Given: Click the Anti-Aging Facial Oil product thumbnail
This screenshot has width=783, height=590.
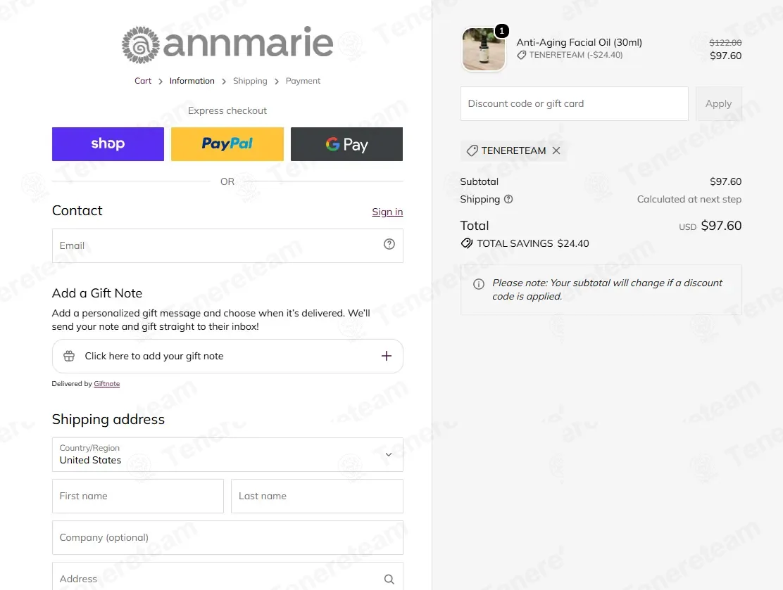Looking at the screenshot, I should (483, 49).
